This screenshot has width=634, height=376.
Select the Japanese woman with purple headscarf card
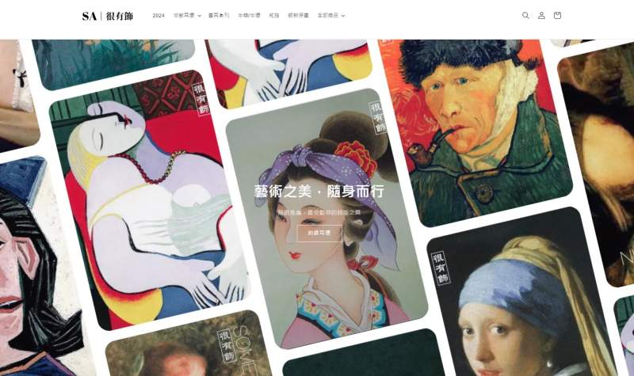click(327, 218)
